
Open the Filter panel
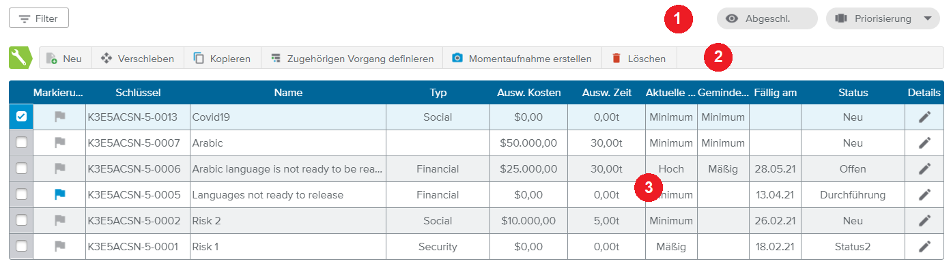tap(39, 18)
